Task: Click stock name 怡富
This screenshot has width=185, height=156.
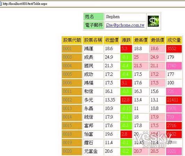Action: pyautogui.click(x=89, y=134)
